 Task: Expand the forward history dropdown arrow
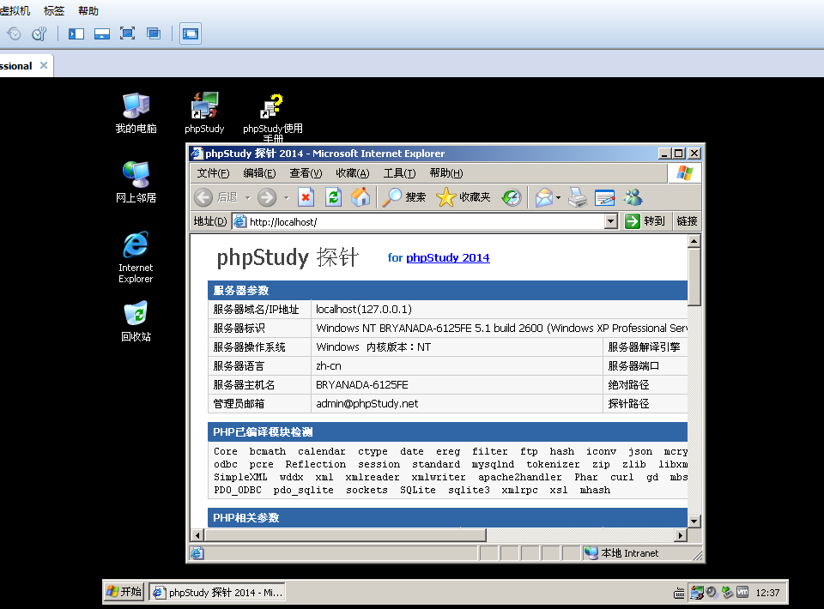point(287,197)
